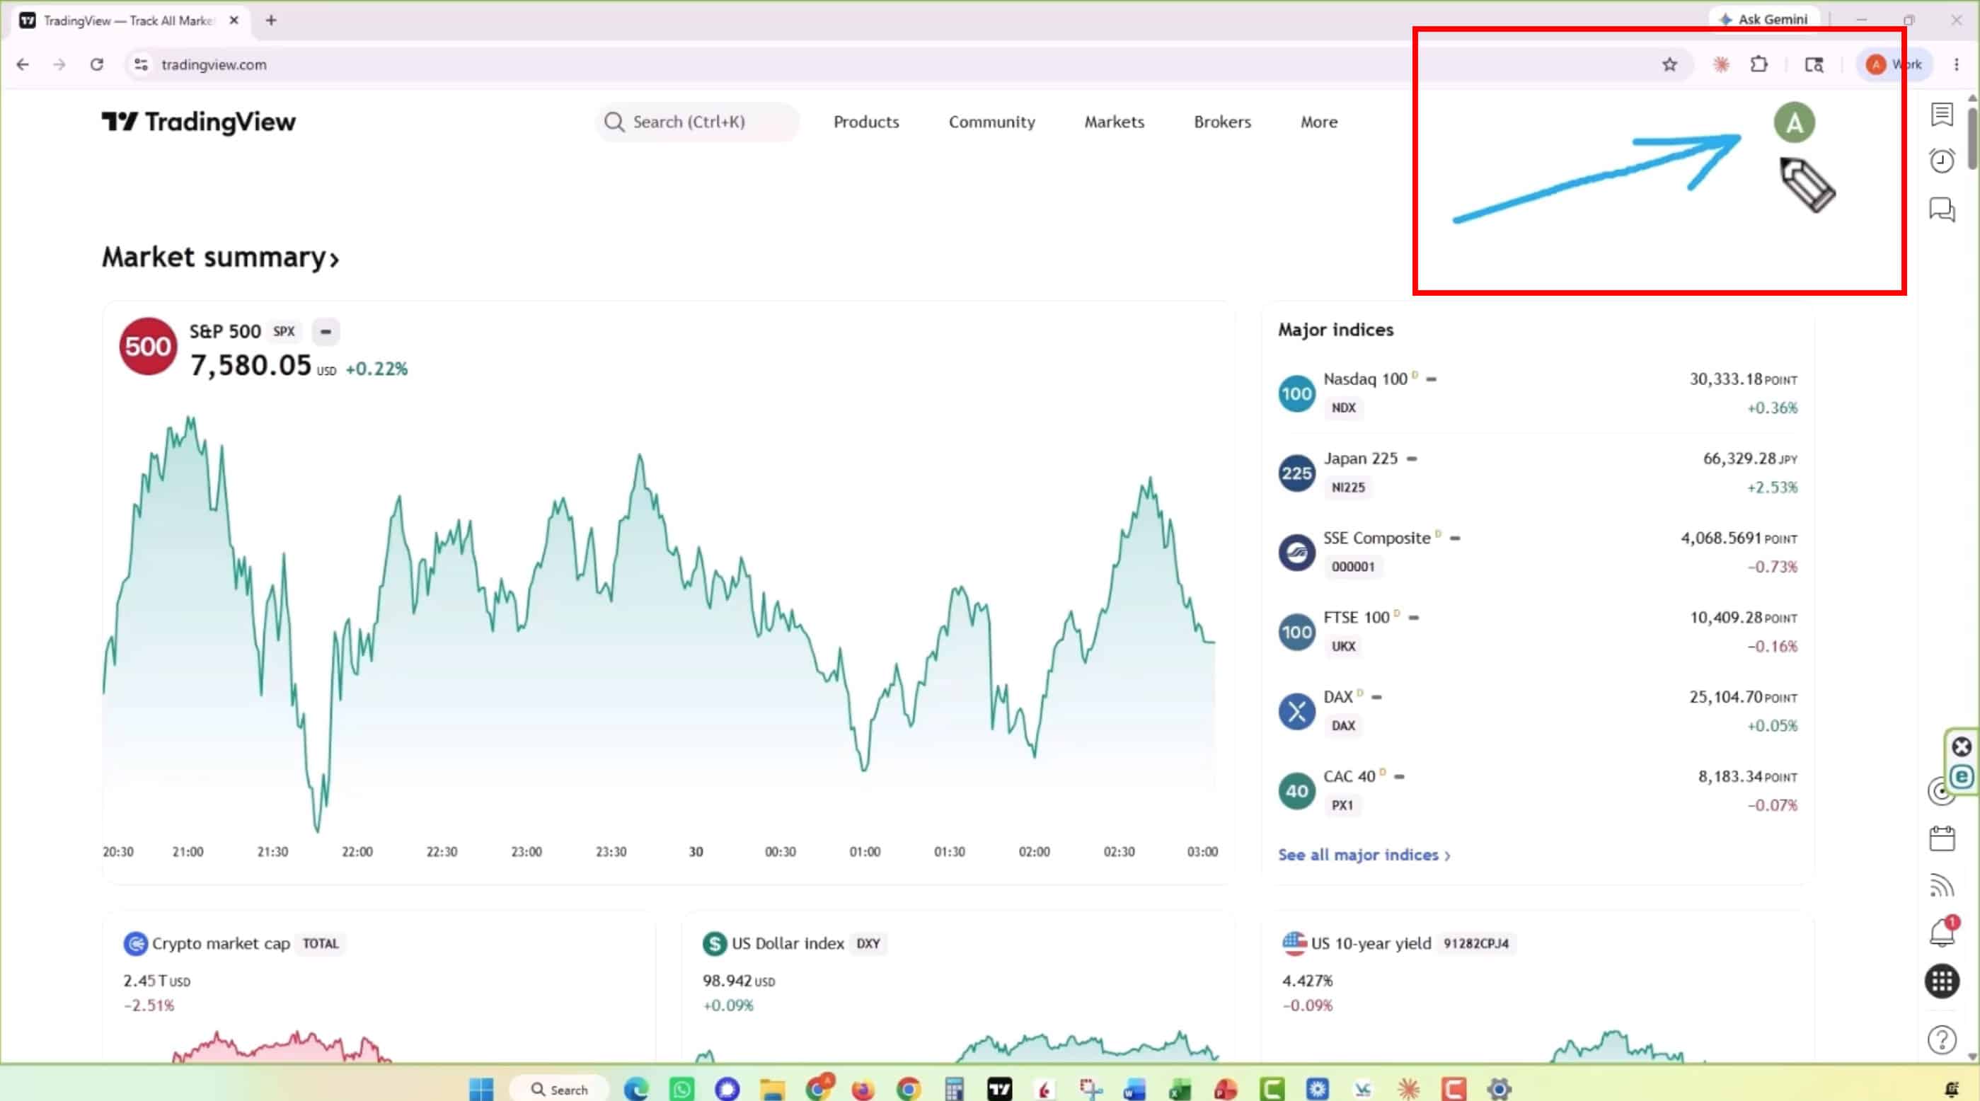The height and width of the screenshot is (1101, 1980).
Task: Open the news feed broadcast sidebar icon
Action: point(1942,886)
